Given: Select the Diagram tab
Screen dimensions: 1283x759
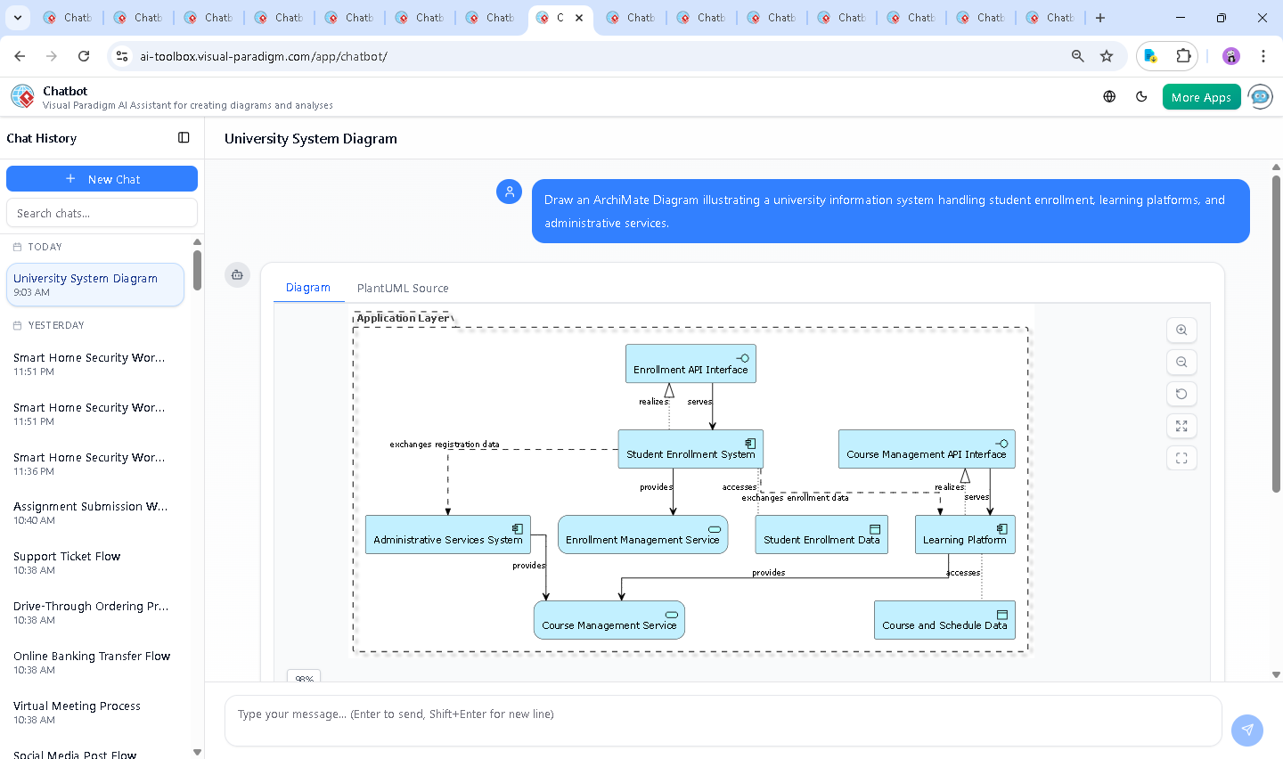Looking at the screenshot, I should tap(308, 287).
